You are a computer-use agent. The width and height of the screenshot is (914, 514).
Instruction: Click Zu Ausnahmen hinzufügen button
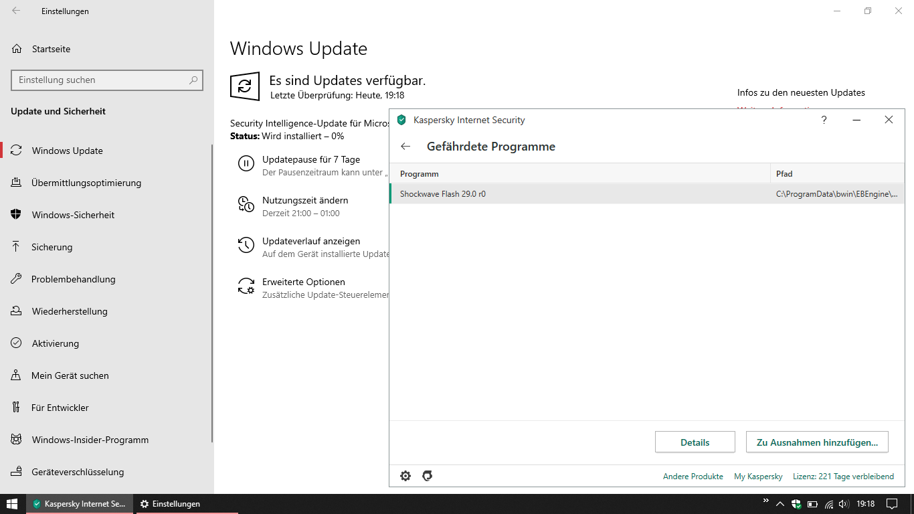[817, 442]
